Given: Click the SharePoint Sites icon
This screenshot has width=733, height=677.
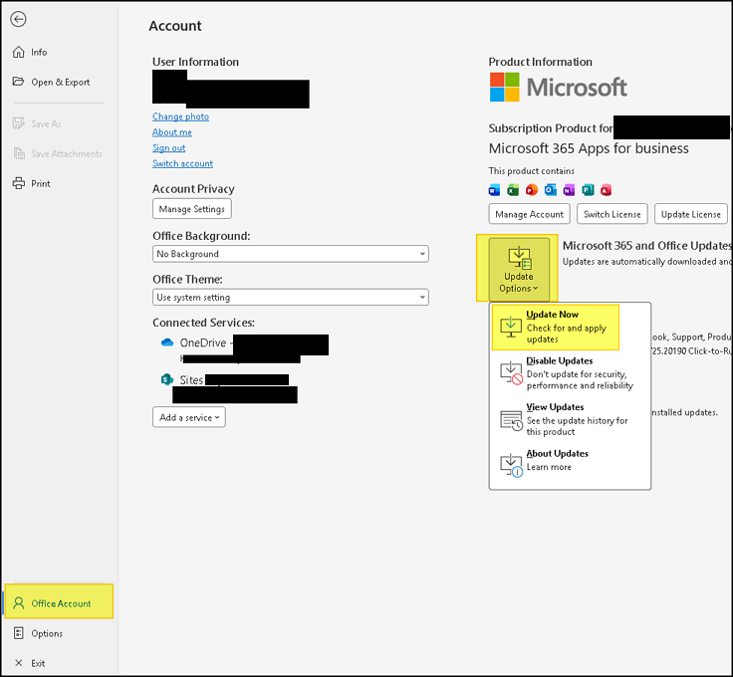Looking at the screenshot, I should (x=167, y=379).
